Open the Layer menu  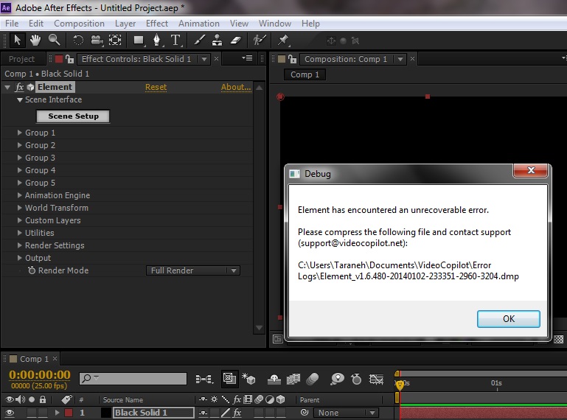[x=125, y=24]
